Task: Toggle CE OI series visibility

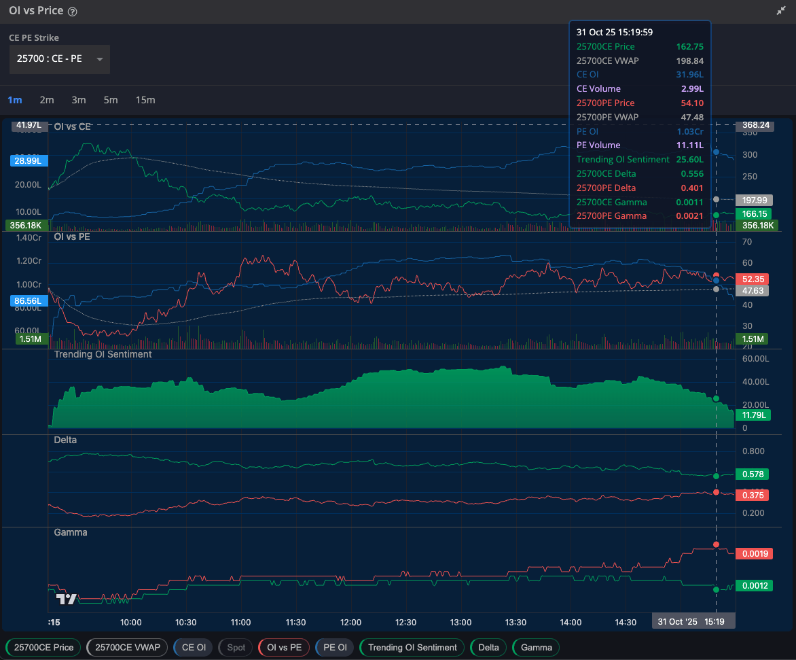Action: [x=194, y=647]
